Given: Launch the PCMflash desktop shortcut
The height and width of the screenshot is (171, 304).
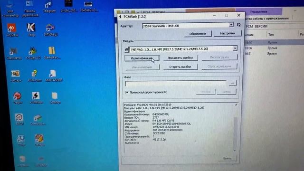Looking at the screenshot, I should point(36,98).
